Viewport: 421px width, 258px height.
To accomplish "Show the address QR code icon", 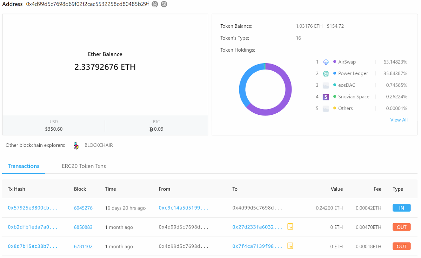I will click(164, 4).
